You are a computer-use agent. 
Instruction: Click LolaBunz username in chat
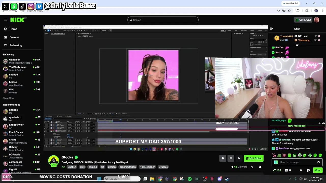(x=284, y=148)
